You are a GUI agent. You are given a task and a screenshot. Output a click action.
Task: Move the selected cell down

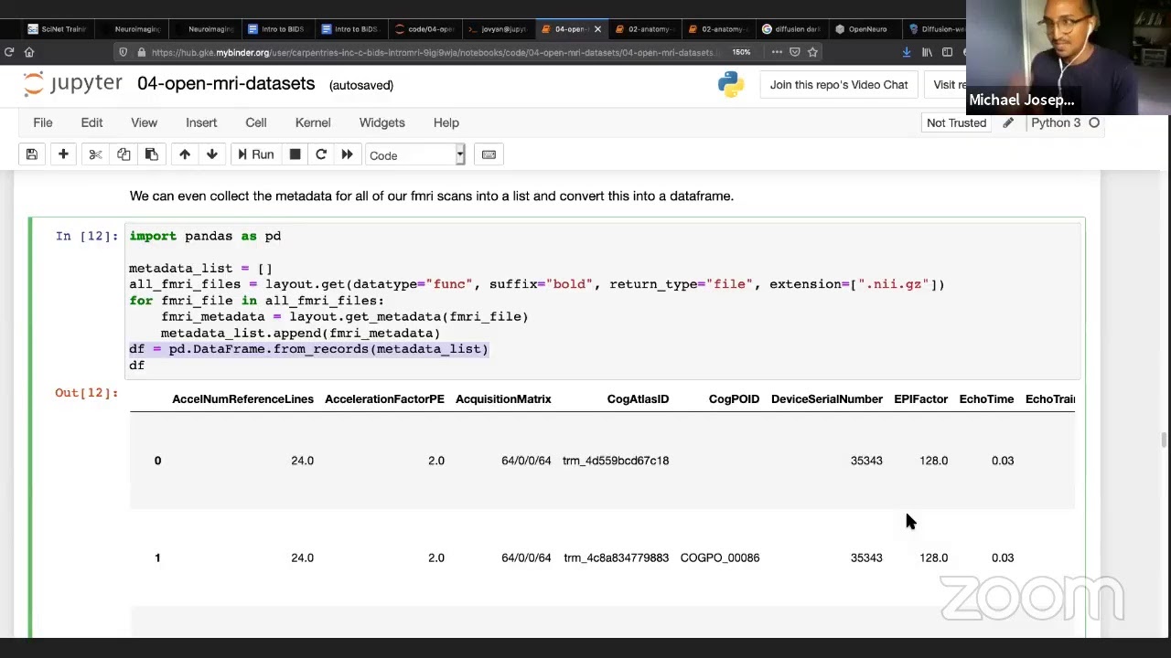click(x=212, y=154)
